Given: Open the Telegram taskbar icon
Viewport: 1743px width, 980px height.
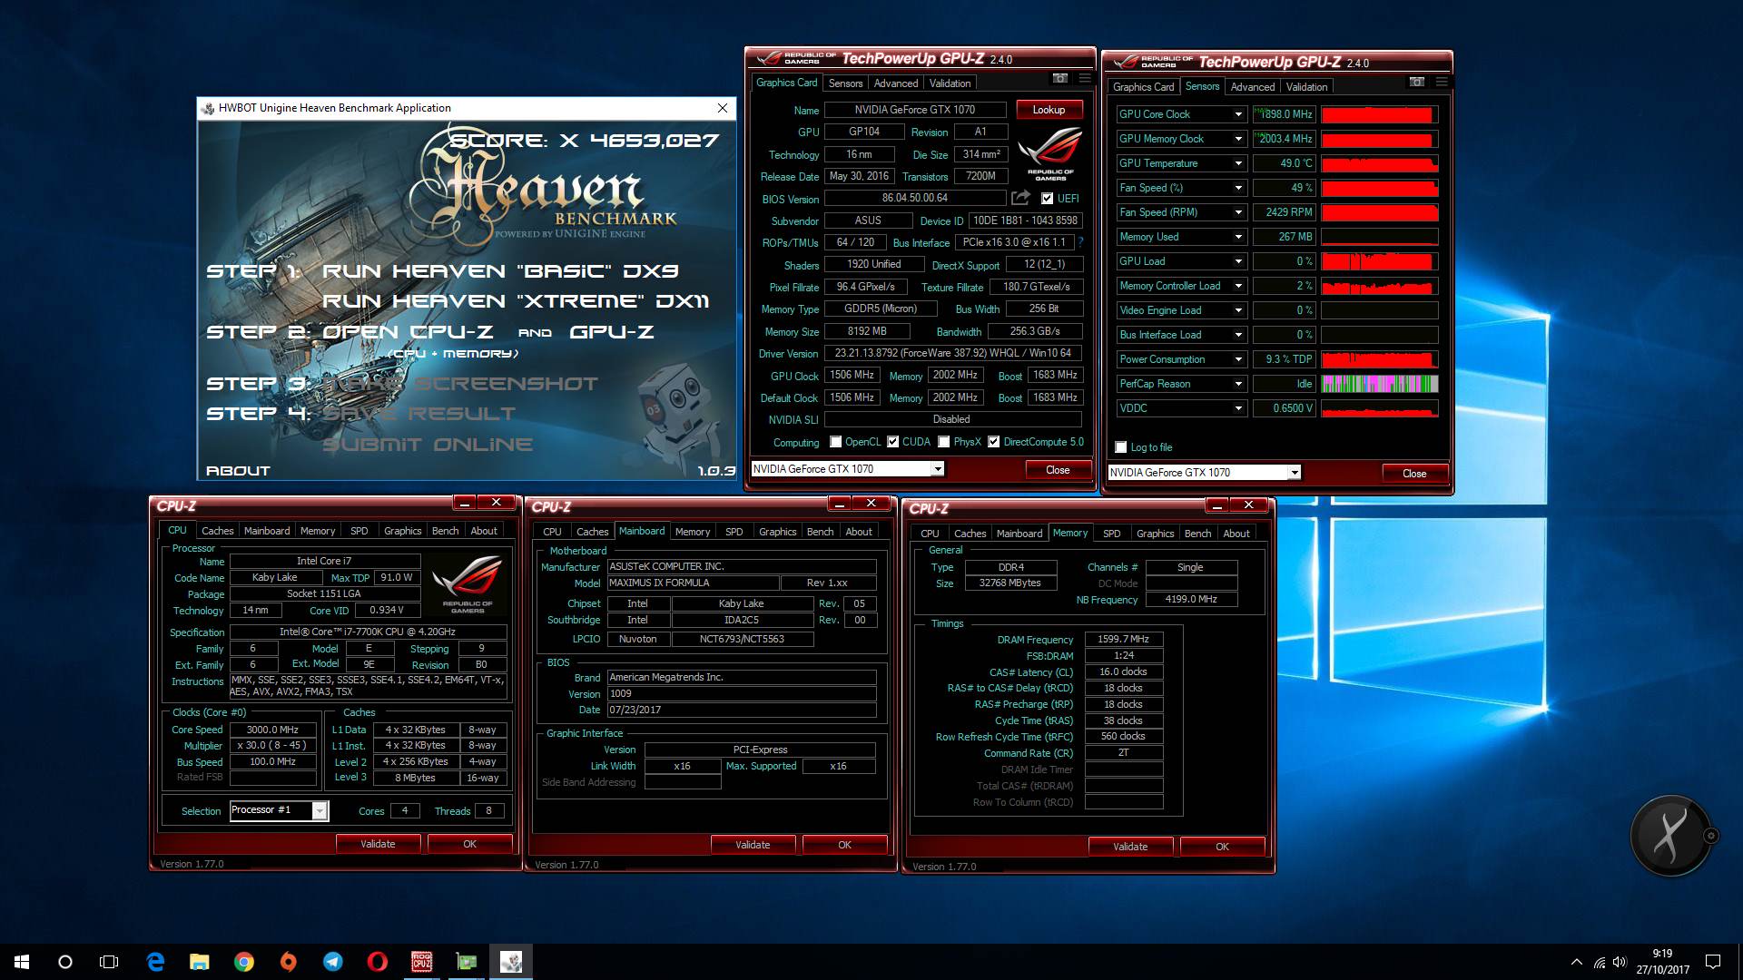Looking at the screenshot, I should [x=333, y=962].
